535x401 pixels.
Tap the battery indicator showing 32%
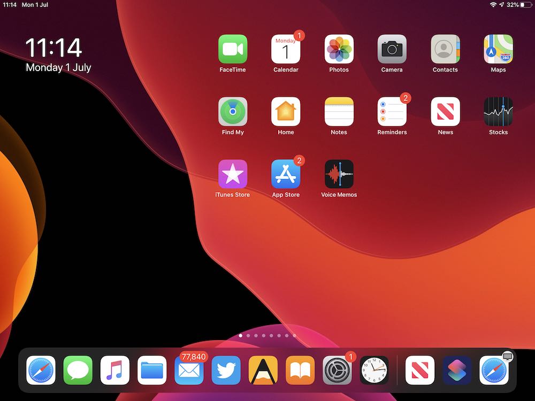click(518, 5)
